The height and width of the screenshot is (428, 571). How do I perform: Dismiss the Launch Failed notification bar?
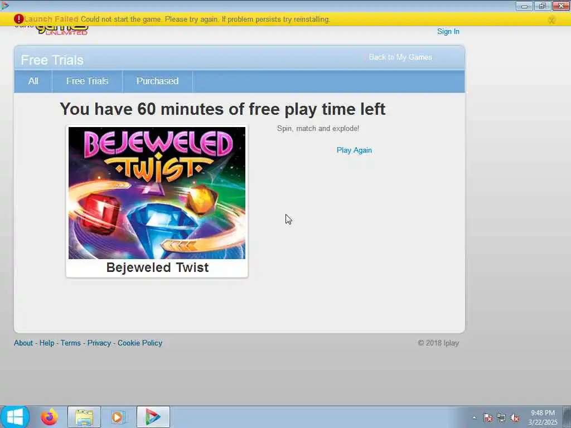click(551, 20)
